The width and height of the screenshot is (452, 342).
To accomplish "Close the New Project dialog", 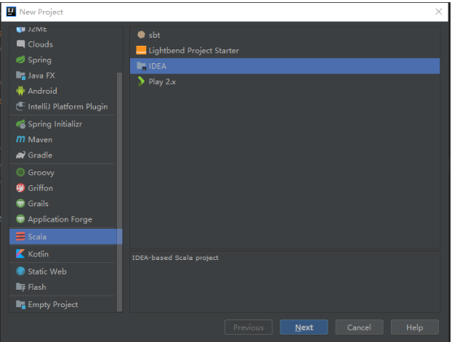I will click(438, 12).
